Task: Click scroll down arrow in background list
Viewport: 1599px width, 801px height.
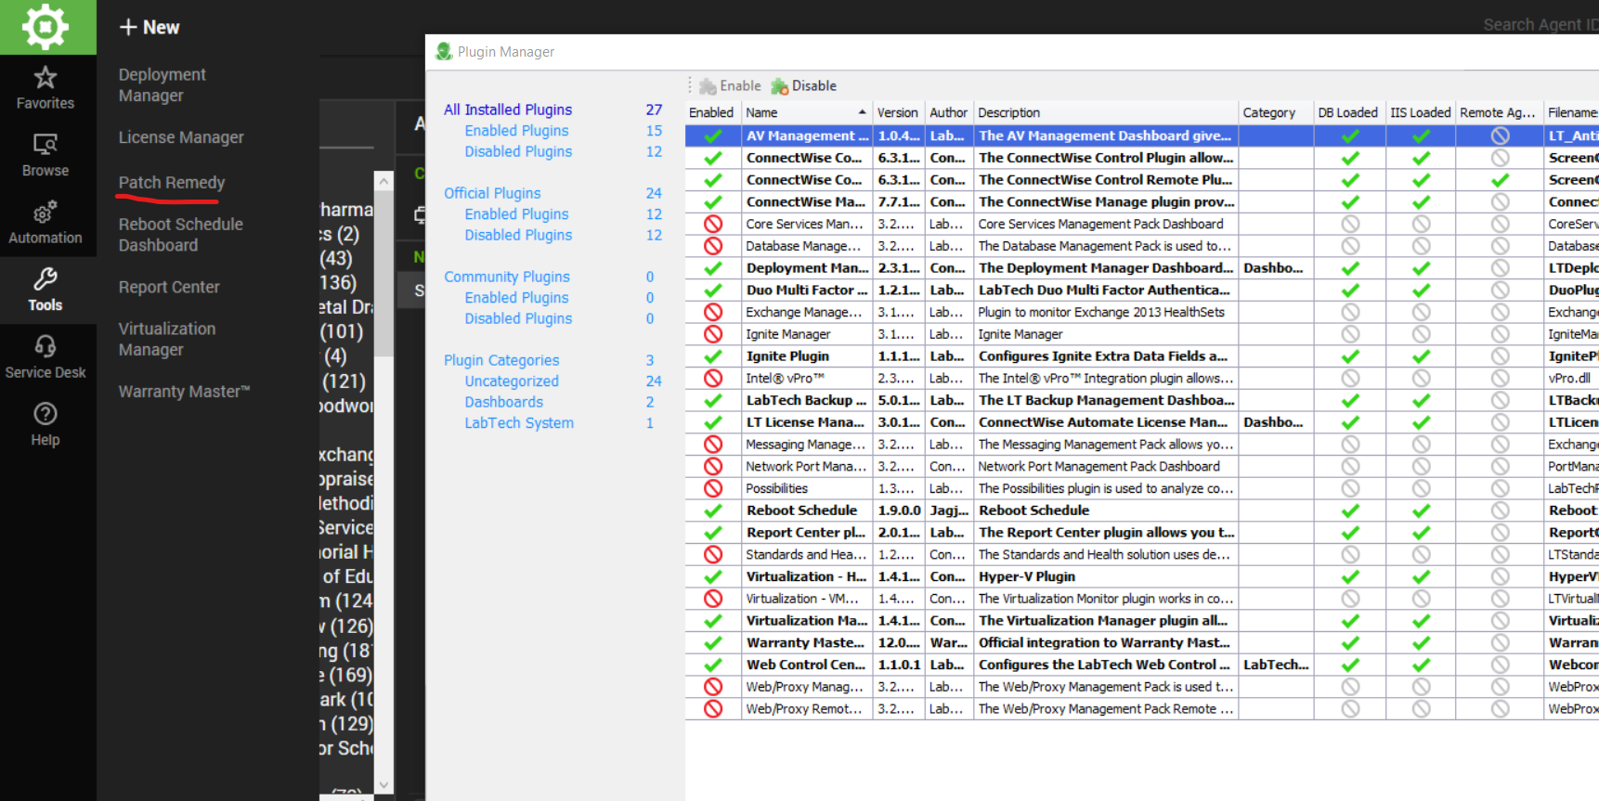Action: 383,784
